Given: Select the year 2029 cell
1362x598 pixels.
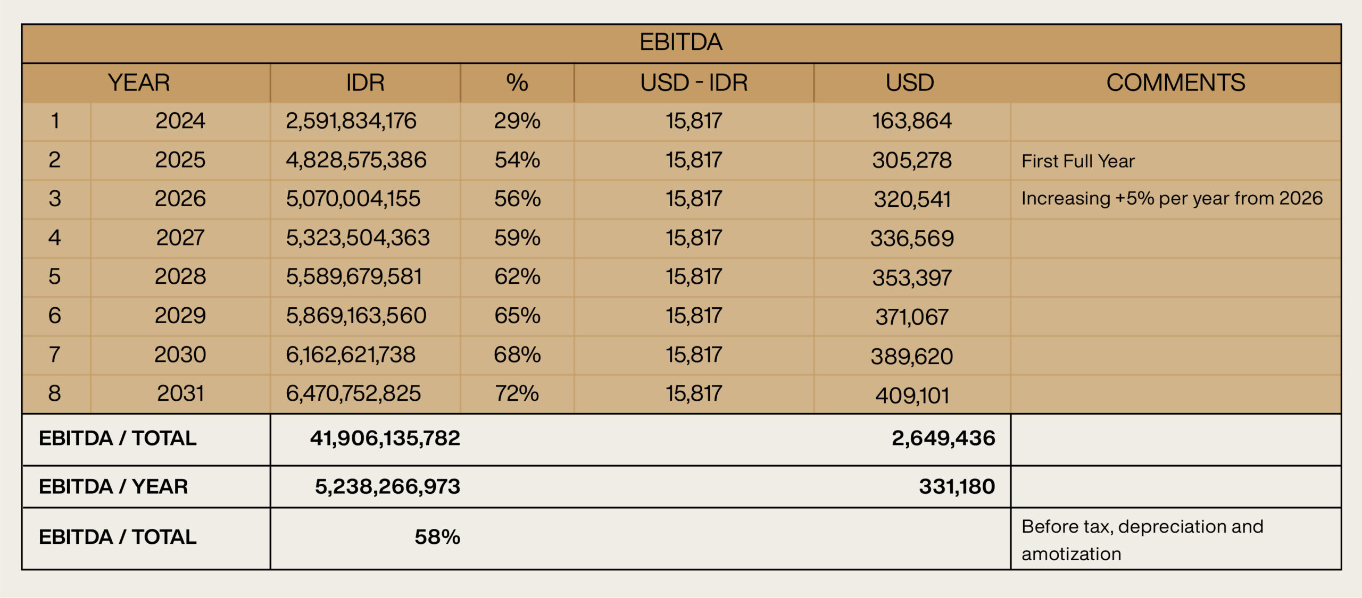Looking at the screenshot, I should (180, 316).
